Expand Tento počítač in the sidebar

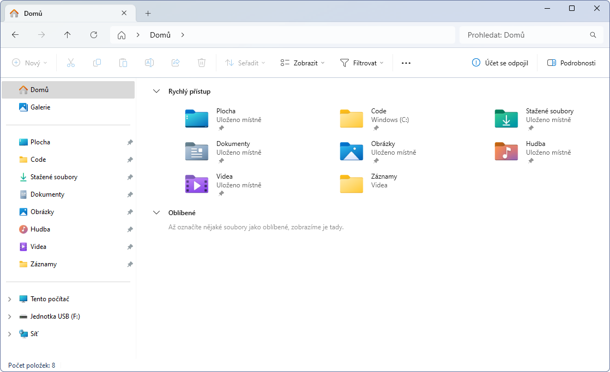tap(9, 298)
